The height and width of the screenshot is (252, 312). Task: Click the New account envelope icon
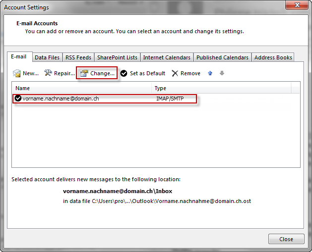(17, 73)
